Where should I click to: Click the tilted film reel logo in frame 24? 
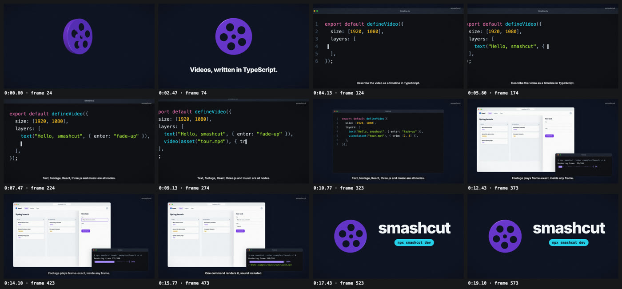pos(78,36)
